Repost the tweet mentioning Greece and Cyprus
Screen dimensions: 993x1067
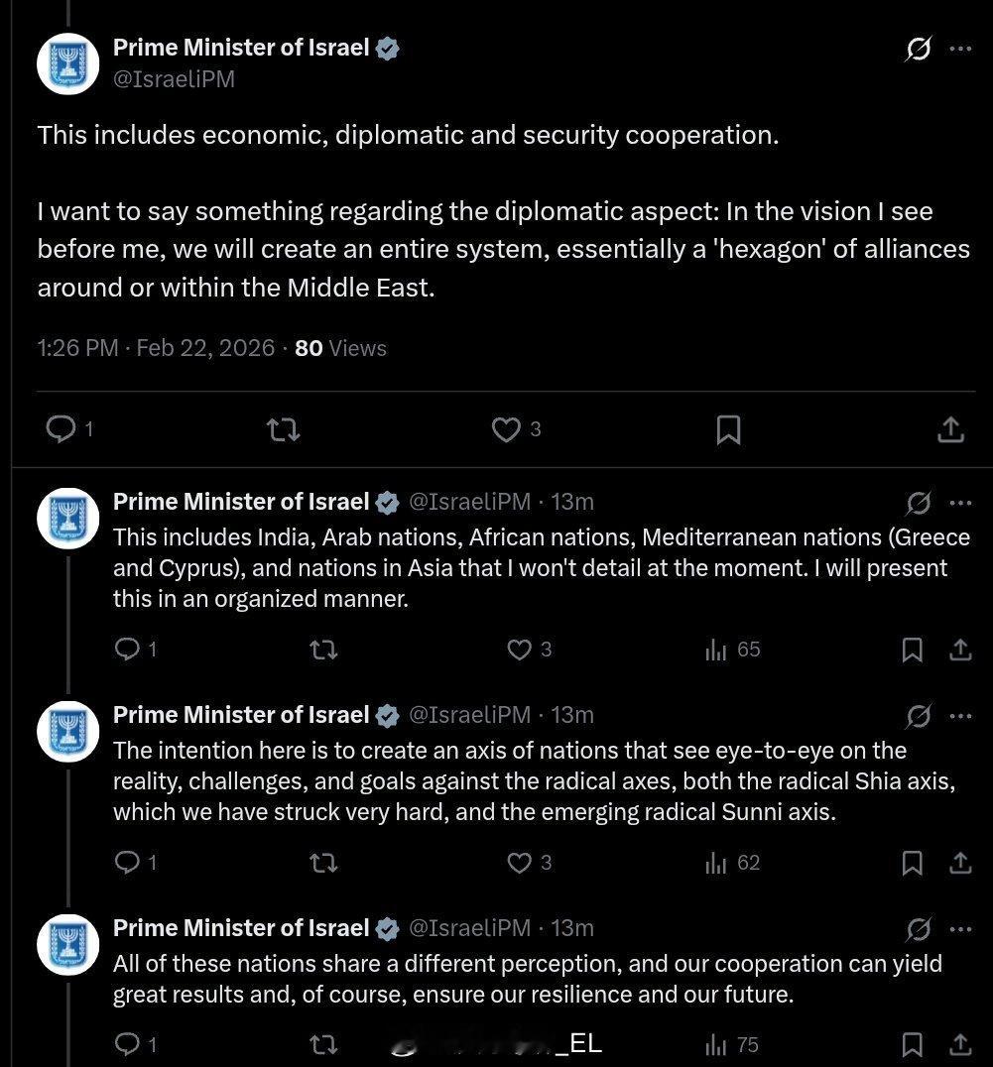(x=323, y=650)
